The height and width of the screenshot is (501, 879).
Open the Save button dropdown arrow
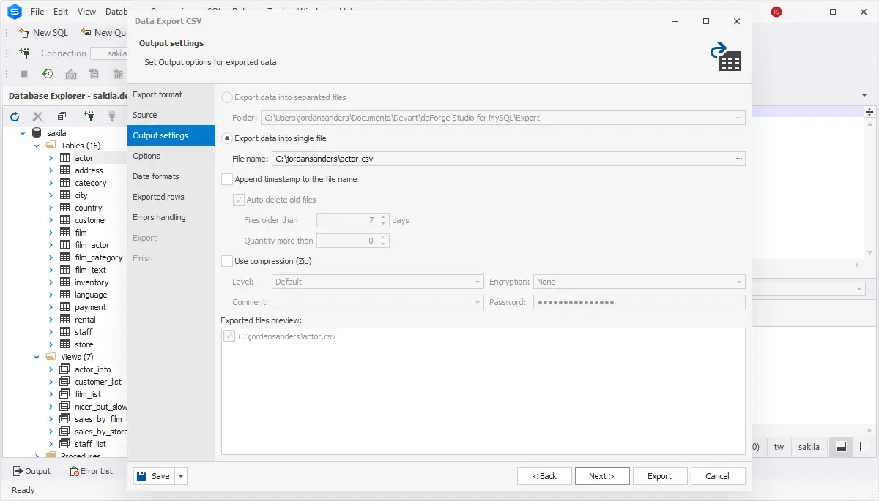coord(182,476)
